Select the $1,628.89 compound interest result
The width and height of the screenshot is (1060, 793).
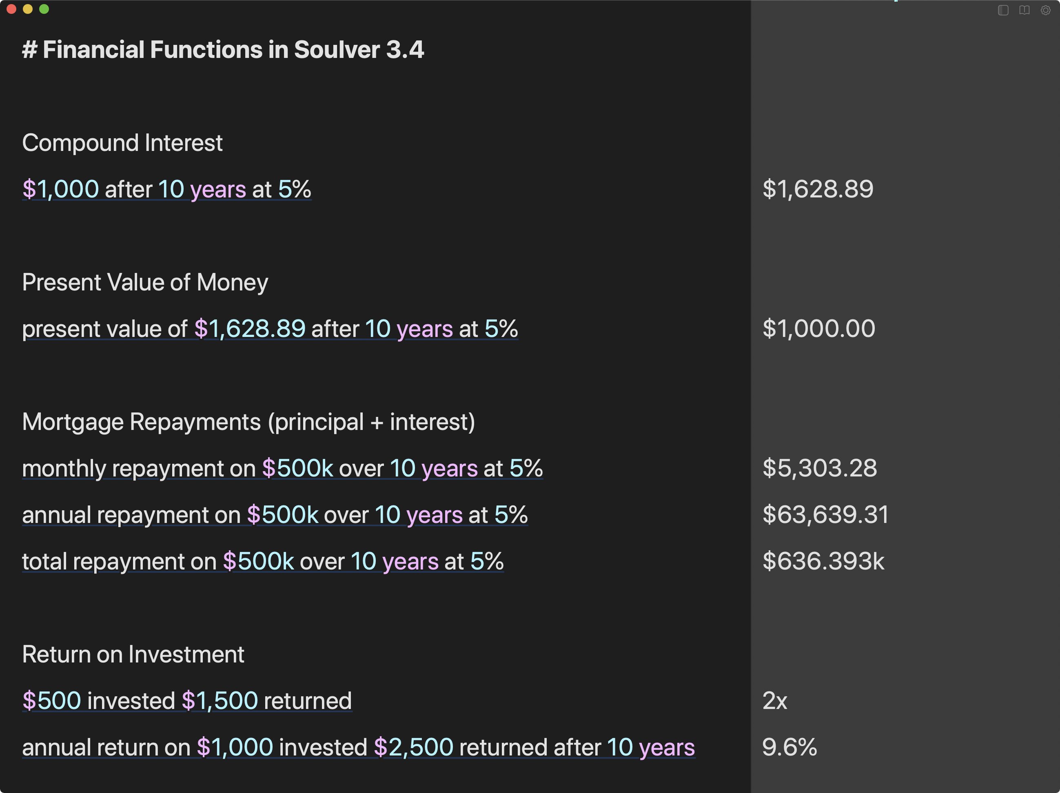click(818, 189)
